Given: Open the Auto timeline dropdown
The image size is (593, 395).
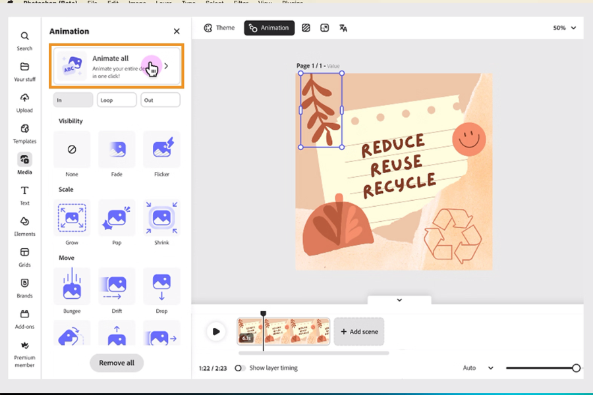Looking at the screenshot, I should click(478, 368).
